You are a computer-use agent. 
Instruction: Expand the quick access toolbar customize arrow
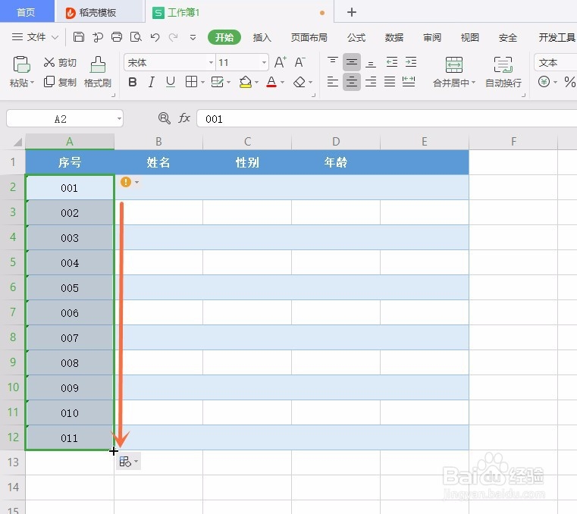click(x=193, y=38)
